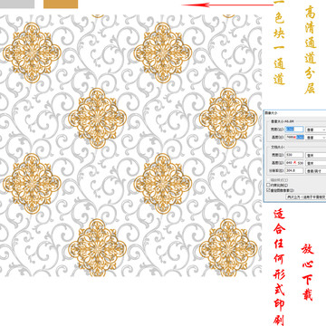Click the document width field showing 530

[294, 155]
